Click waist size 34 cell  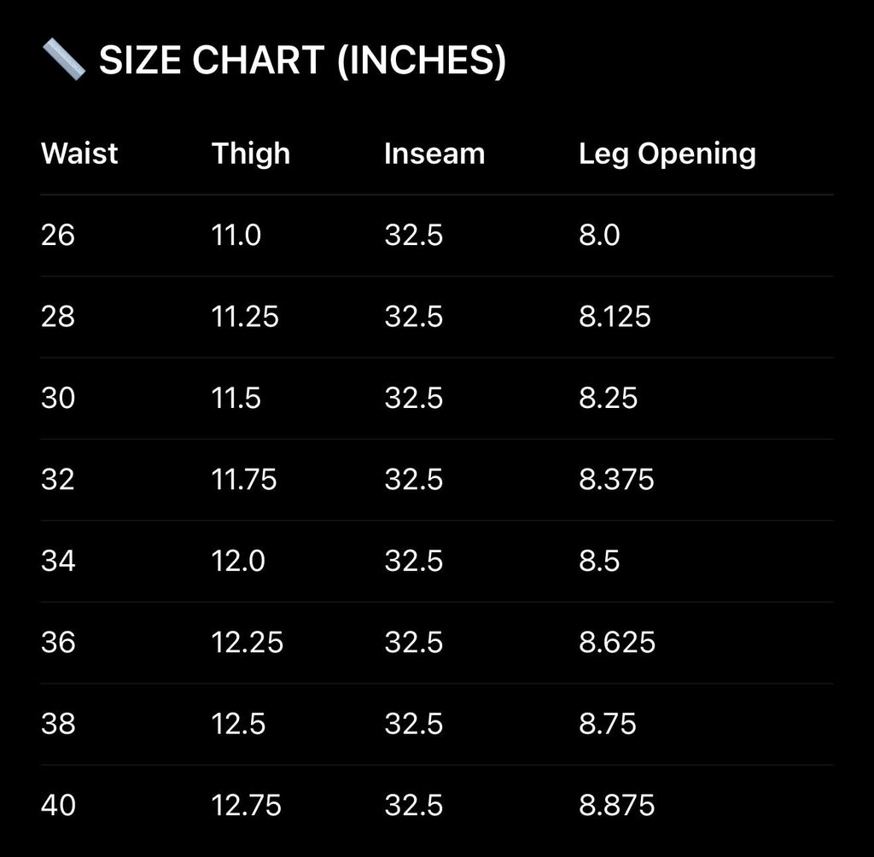coord(59,561)
